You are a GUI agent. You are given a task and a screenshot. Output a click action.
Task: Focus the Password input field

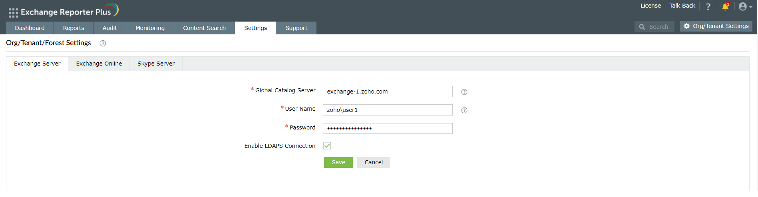pos(388,128)
